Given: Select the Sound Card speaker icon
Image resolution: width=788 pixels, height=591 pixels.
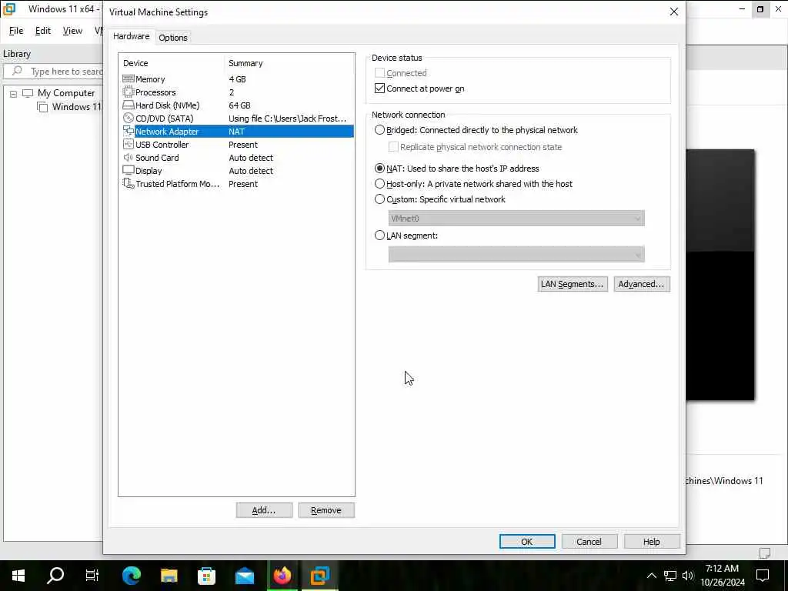Looking at the screenshot, I should click(129, 157).
